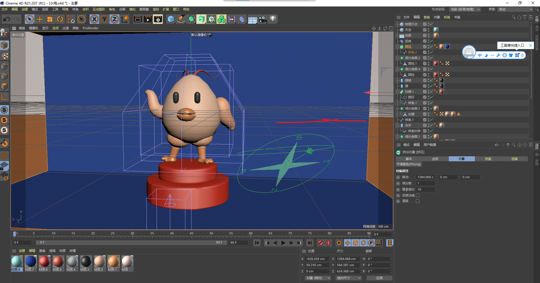Enable 反转法线 checkbox
540x283 pixels.
click(418, 195)
